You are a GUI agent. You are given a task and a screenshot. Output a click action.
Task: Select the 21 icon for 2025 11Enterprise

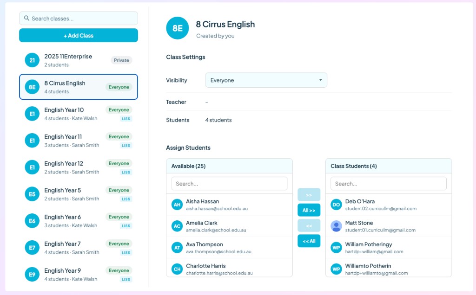pyautogui.click(x=32, y=60)
